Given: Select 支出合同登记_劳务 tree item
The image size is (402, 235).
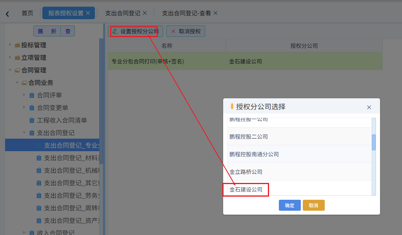Looking at the screenshot, I should 71,195.
